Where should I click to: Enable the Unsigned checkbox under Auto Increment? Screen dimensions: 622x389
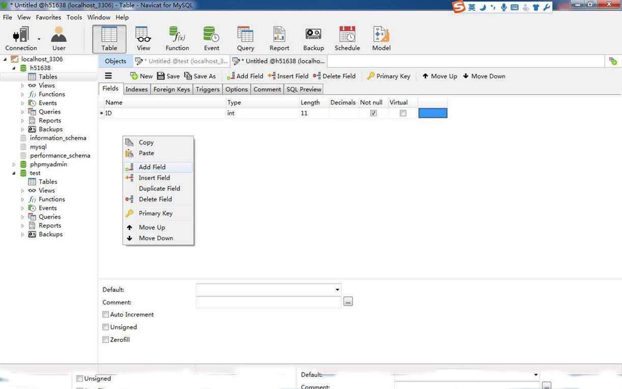[x=106, y=327]
